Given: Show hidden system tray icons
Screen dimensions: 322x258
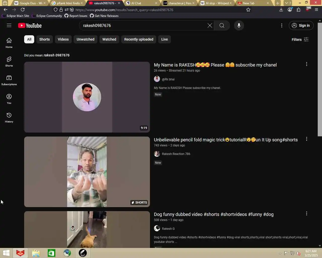Looking at the screenshot, I should pos(280,253).
